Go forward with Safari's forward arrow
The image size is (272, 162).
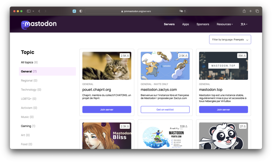click(x=45, y=11)
